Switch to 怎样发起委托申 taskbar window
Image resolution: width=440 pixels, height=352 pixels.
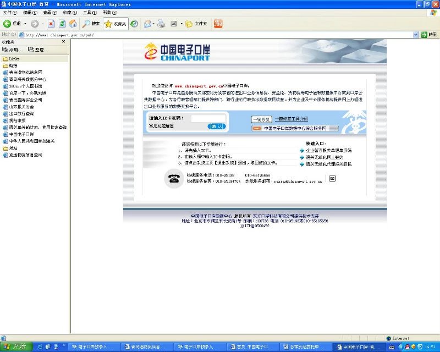click(x=305, y=347)
